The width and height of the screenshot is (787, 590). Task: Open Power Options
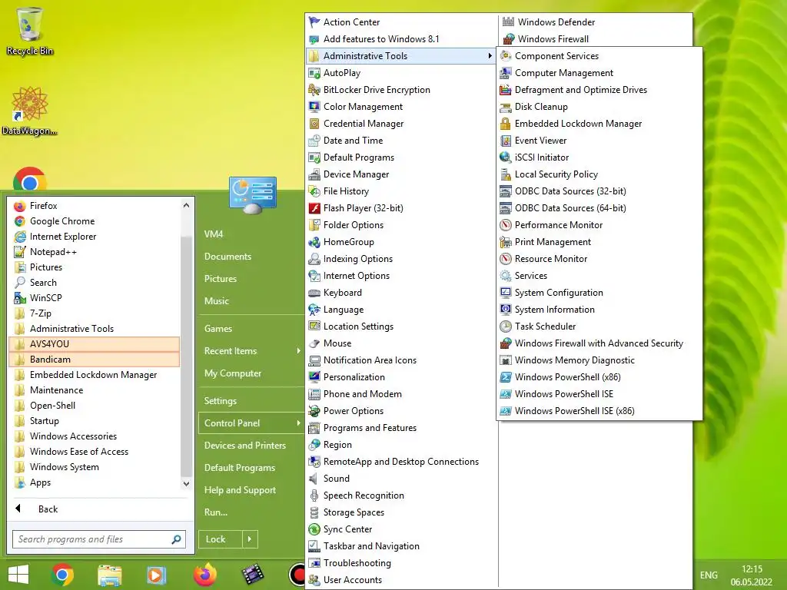pyautogui.click(x=401, y=411)
